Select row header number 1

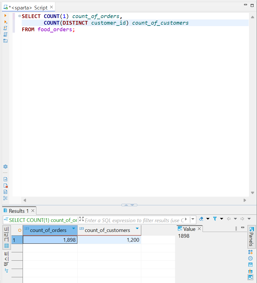17,240
